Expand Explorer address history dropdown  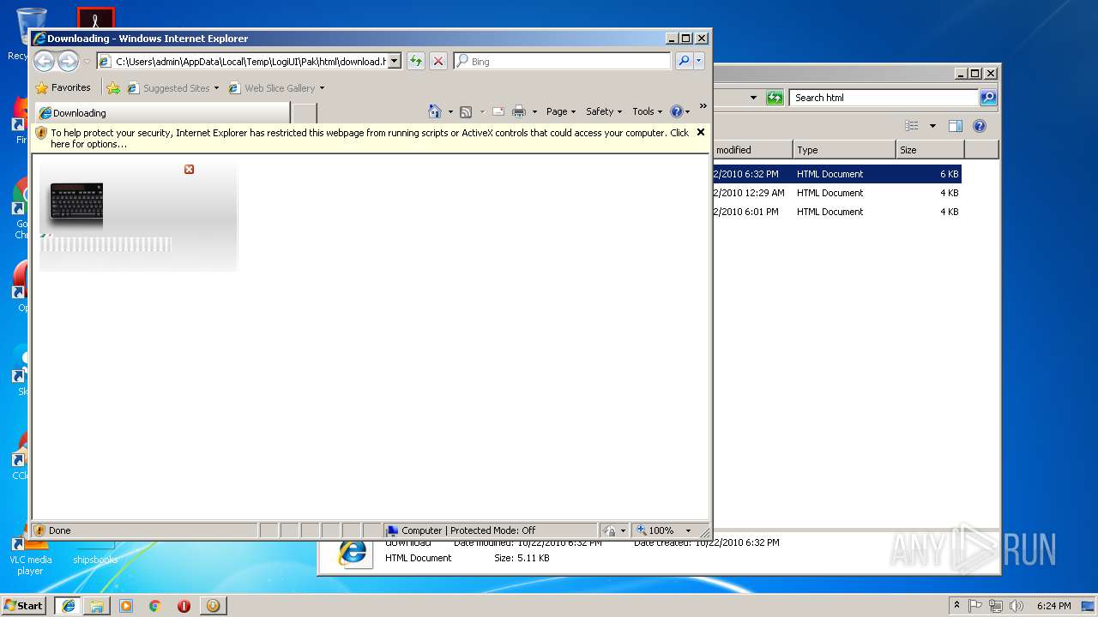[x=753, y=98]
